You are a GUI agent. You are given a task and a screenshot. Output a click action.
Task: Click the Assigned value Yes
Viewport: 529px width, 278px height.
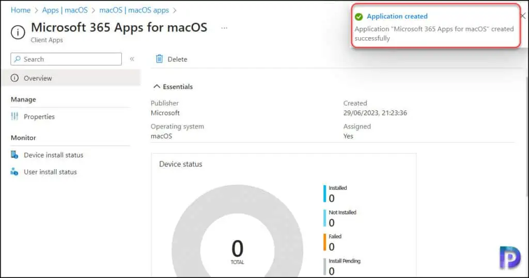348,136
